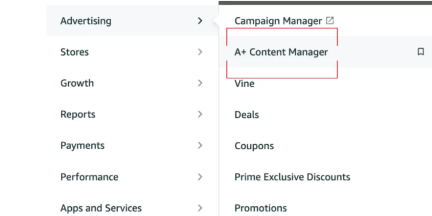
Task: Expand the Stores submenu arrow
Action: [x=200, y=52]
